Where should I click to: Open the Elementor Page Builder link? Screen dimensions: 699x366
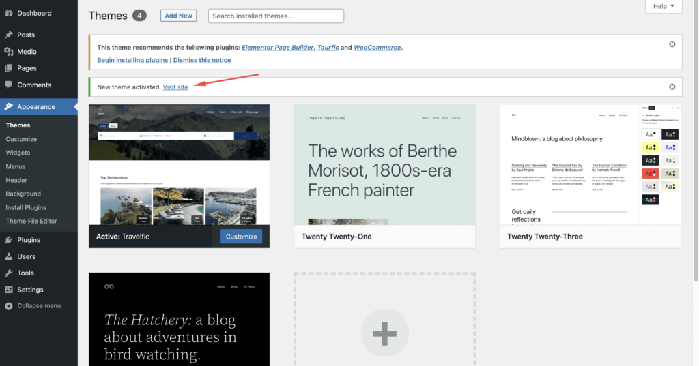[277, 47]
